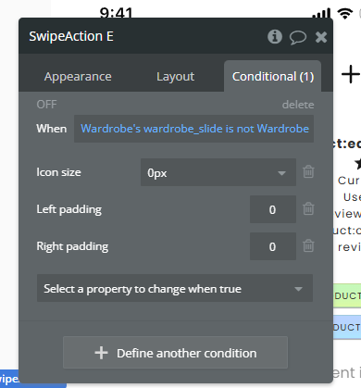Click the delete link for this condition
The width and height of the screenshot is (361, 388).
coord(298,105)
